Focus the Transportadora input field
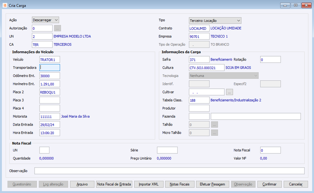 (x=49, y=67)
